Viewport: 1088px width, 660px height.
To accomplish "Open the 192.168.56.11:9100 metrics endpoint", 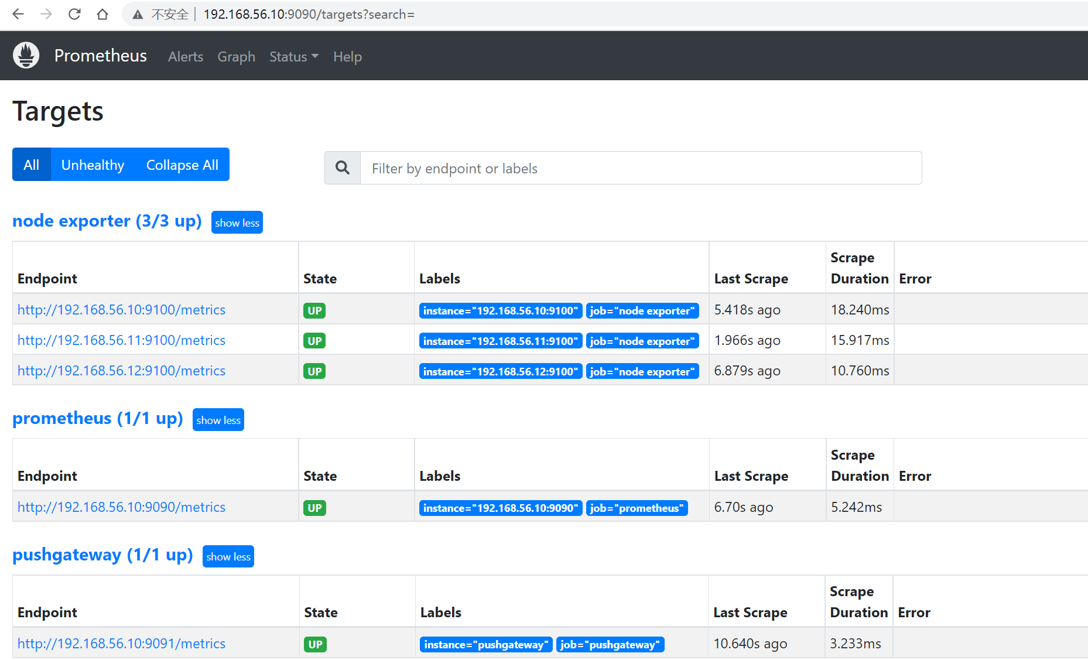I will 121,340.
